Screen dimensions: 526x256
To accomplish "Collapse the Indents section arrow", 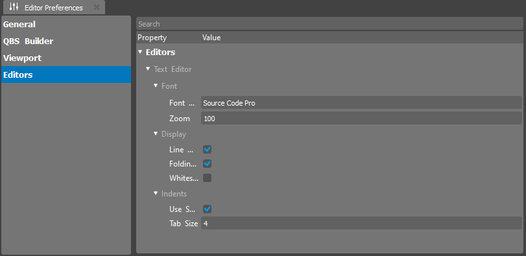I will [155, 193].
